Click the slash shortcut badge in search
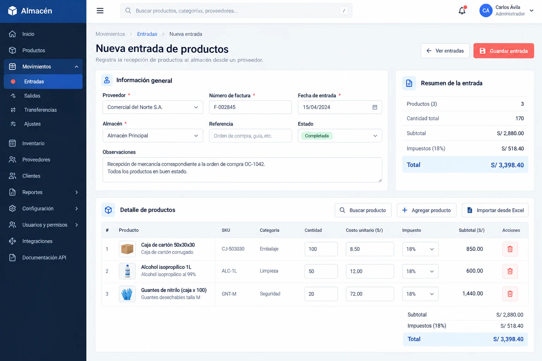 click(344, 11)
